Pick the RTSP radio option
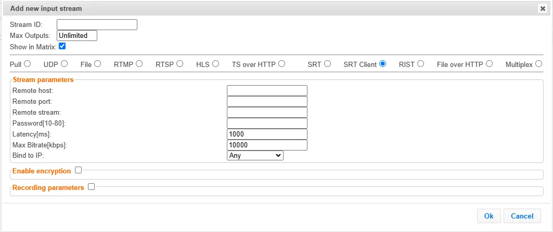Image resolution: width=553 pixels, height=232 pixels. coord(180,64)
